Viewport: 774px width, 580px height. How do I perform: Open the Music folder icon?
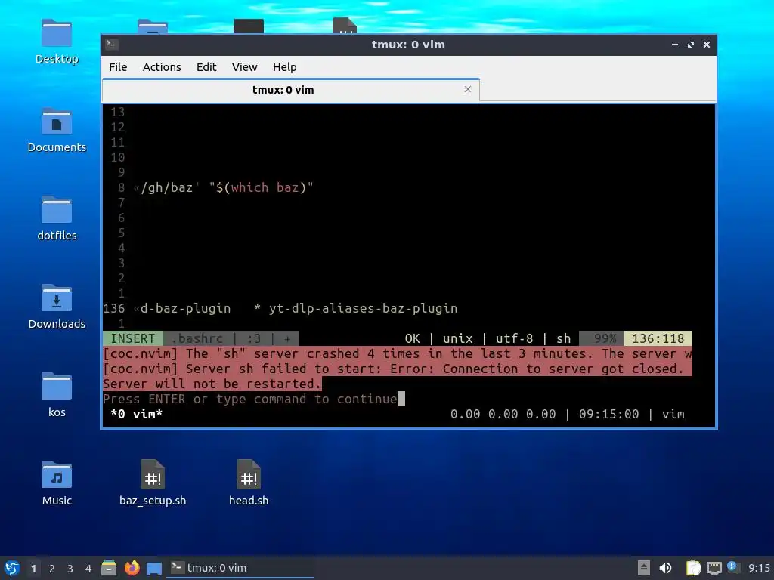click(56, 475)
